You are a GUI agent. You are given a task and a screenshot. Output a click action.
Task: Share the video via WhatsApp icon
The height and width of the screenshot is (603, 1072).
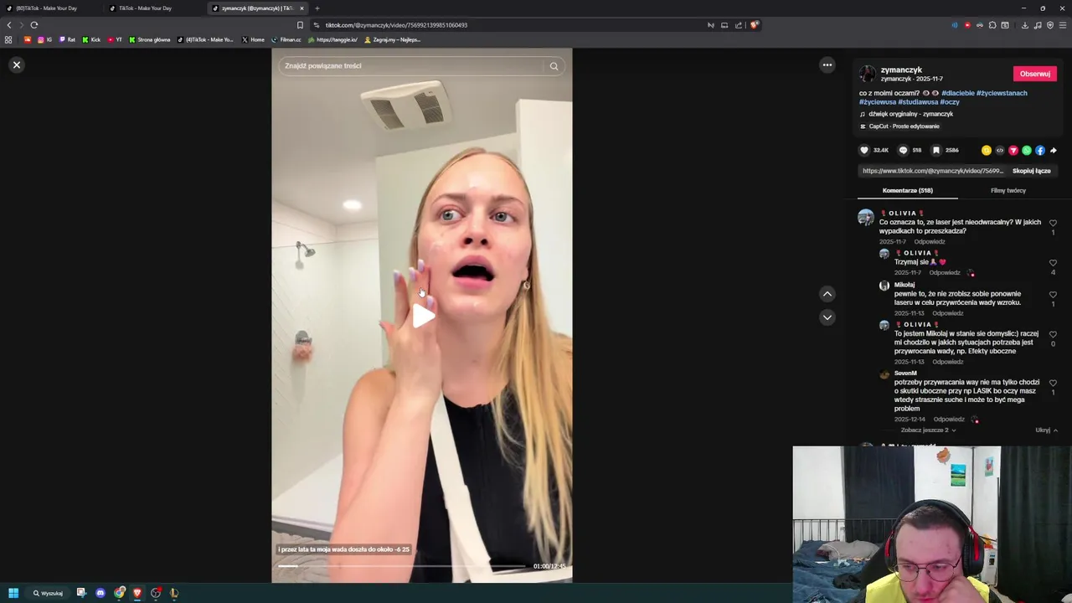[x=1026, y=151]
